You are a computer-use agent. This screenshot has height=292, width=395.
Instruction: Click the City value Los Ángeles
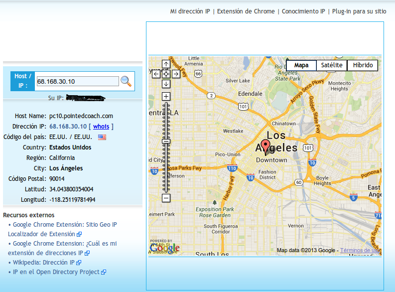click(66, 168)
